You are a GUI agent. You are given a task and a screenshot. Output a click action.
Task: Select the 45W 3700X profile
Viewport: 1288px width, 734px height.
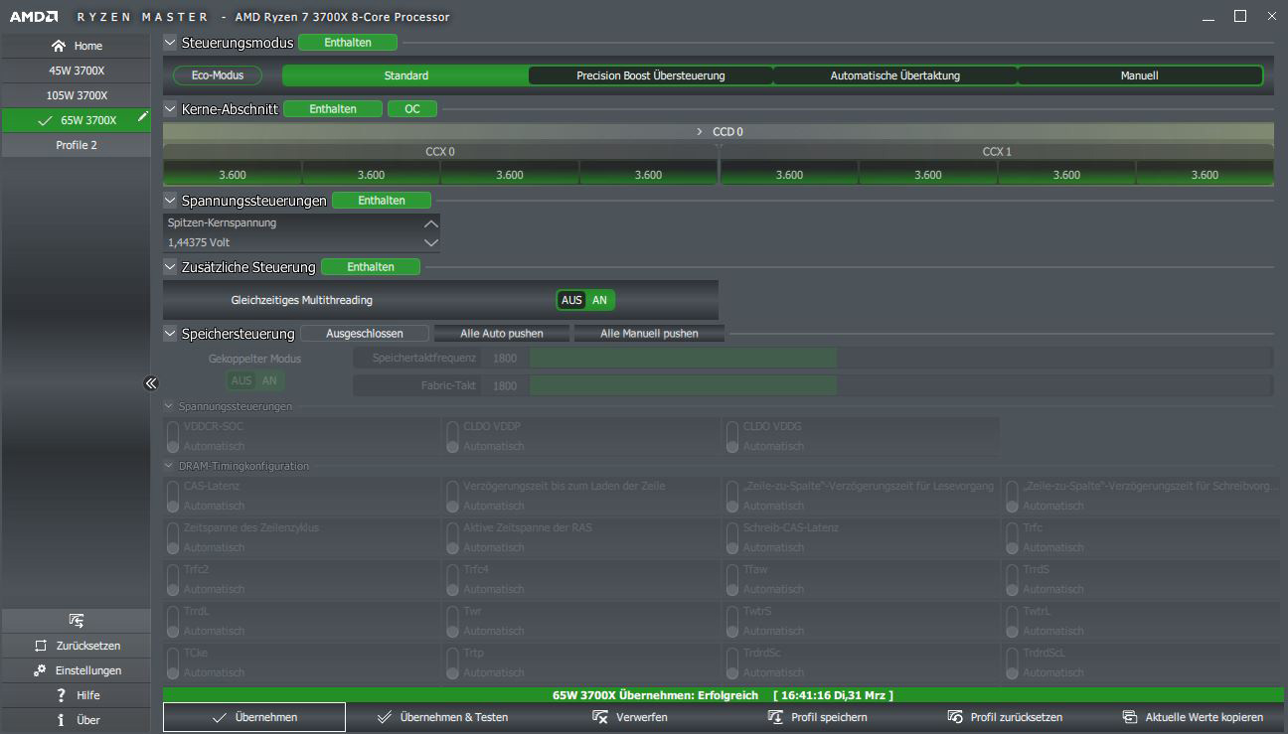[x=77, y=71]
